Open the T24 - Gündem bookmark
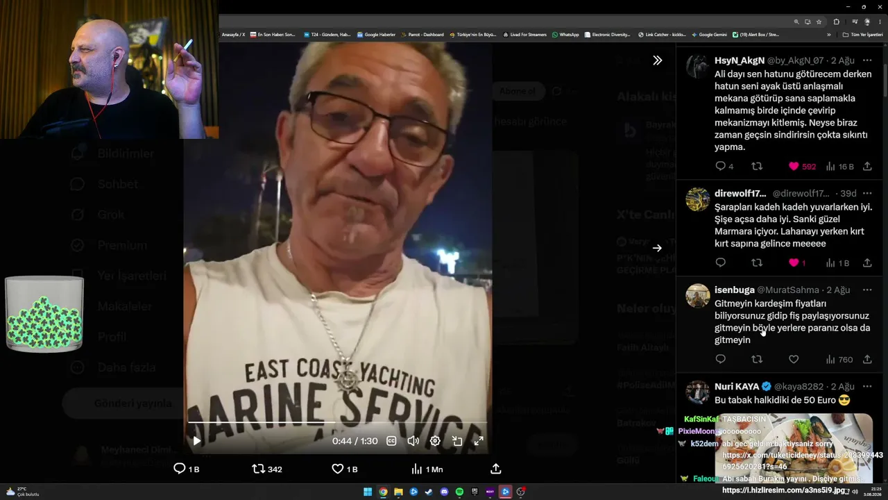Viewport: 888px width, 500px height. [x=327, y=35]
